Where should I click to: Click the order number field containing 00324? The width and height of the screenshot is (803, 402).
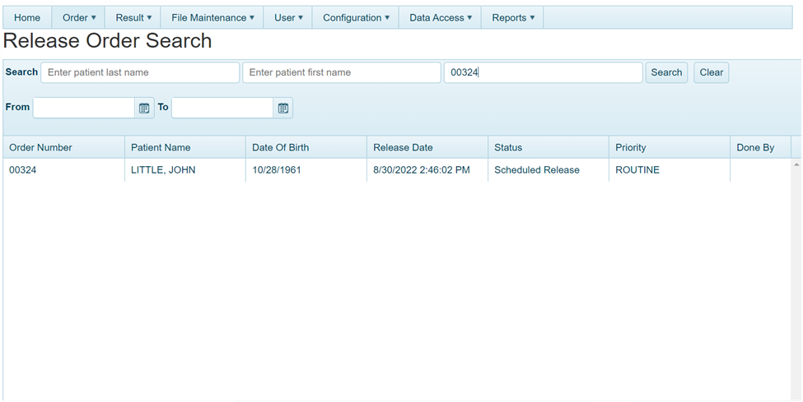543,72
